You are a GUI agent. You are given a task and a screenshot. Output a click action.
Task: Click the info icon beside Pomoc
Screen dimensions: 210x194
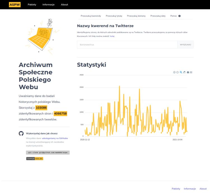pyautogui.click(x=179, y=16)
